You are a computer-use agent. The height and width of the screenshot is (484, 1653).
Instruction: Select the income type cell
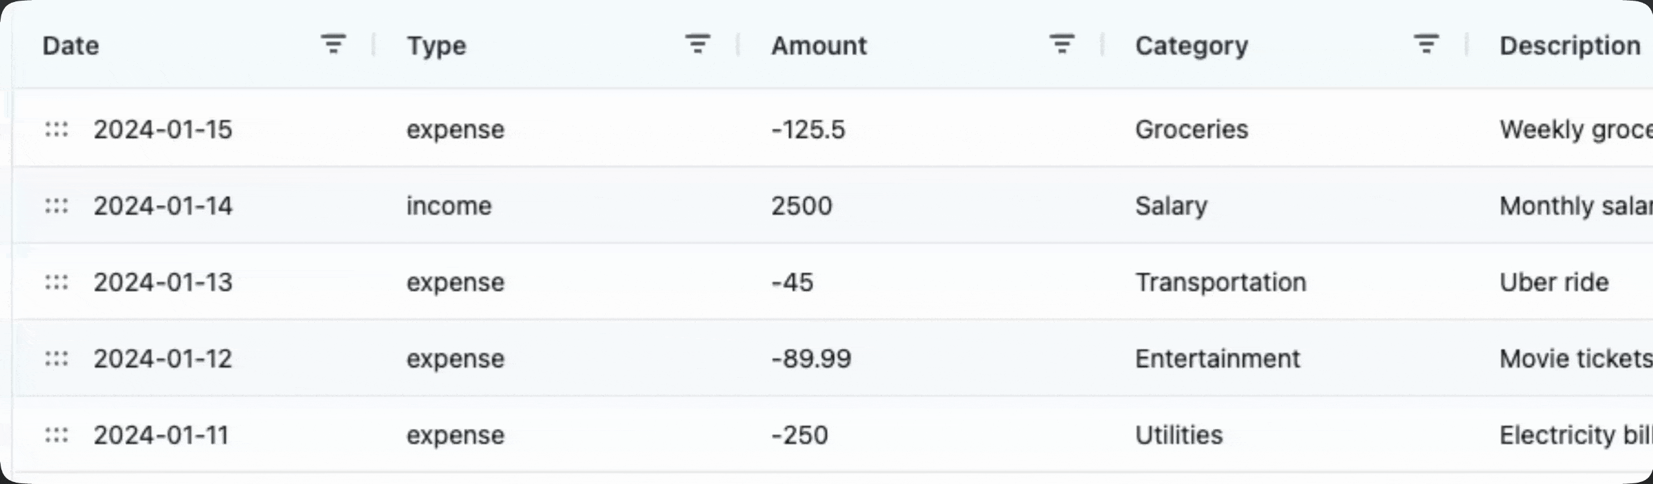(x=449, y=206)
